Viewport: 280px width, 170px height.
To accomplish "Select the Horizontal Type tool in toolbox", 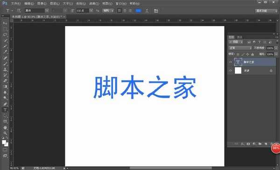I will click(5, 110).
